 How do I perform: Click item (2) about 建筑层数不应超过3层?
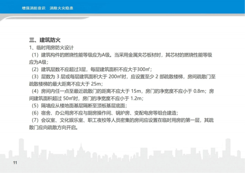[92, 69]
